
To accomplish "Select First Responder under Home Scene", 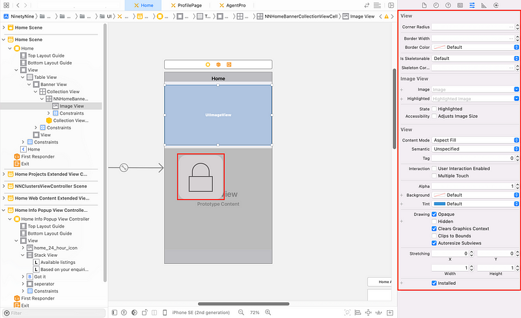I will coord(37,156).
